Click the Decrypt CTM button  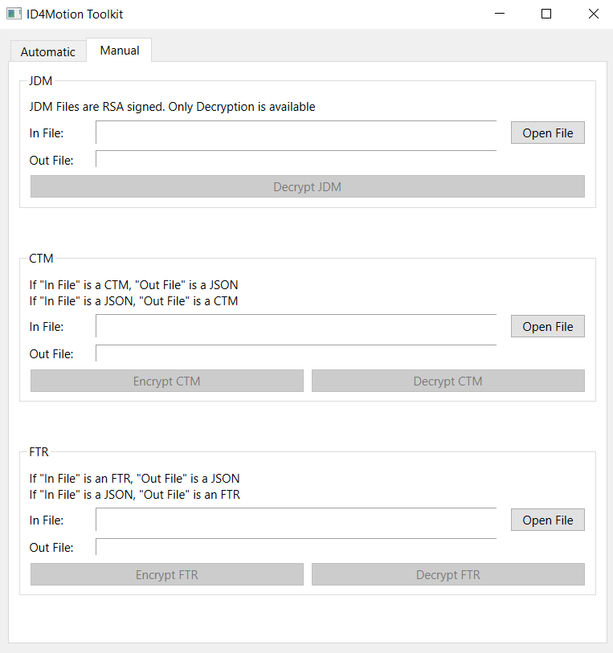pos(448,381)
